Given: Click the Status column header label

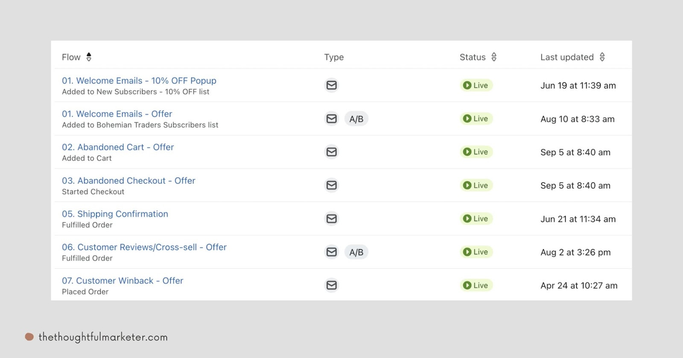Looking at the screenshot, I should point(473,57).
